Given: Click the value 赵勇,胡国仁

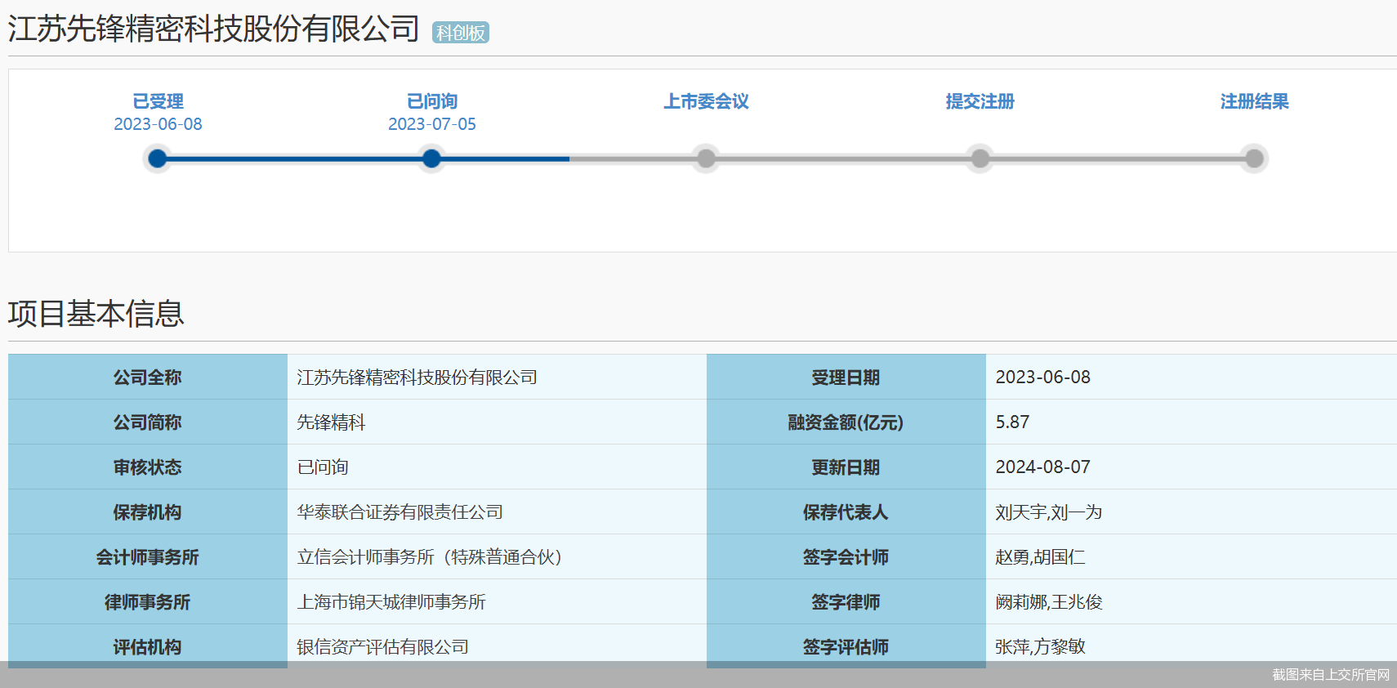Looking at the screenshot, I should (1040, 557).
